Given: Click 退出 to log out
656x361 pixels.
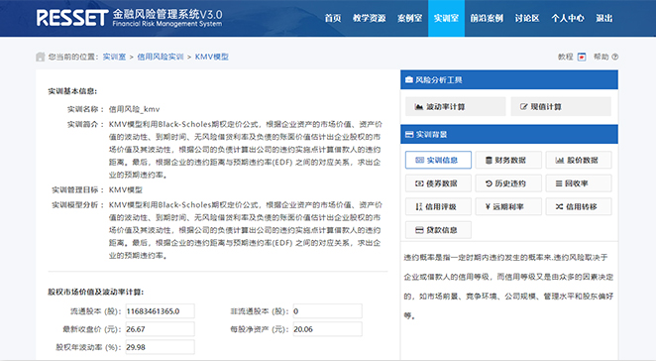Looking at the screenshot, I should pos(604,18).
